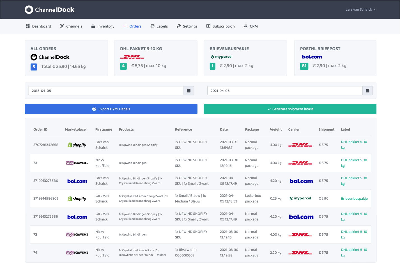Image resolution: width=400 pixels, height=273 pixels.
Task: Select the Orders menu item
Action: coord(132,26)
